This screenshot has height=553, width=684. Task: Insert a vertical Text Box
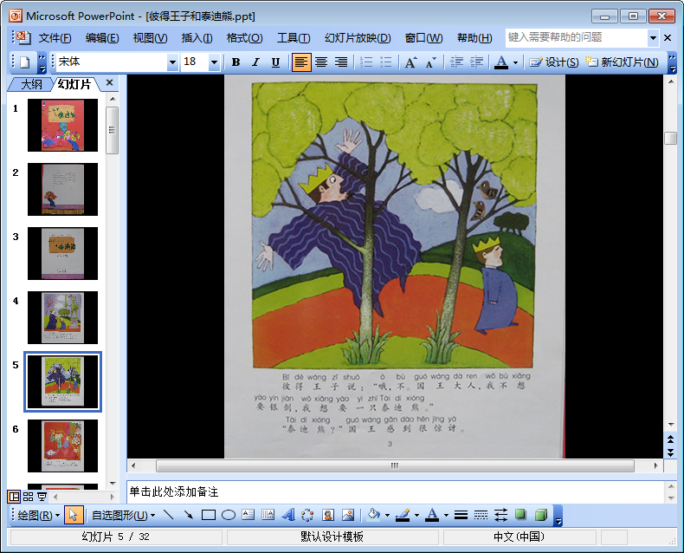268,516
